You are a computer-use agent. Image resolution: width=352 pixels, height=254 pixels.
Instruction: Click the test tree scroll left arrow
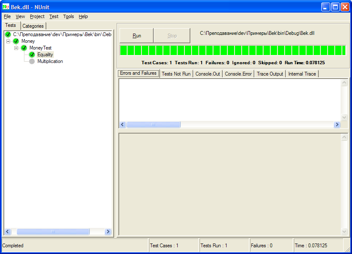click(x=8, y=231)
